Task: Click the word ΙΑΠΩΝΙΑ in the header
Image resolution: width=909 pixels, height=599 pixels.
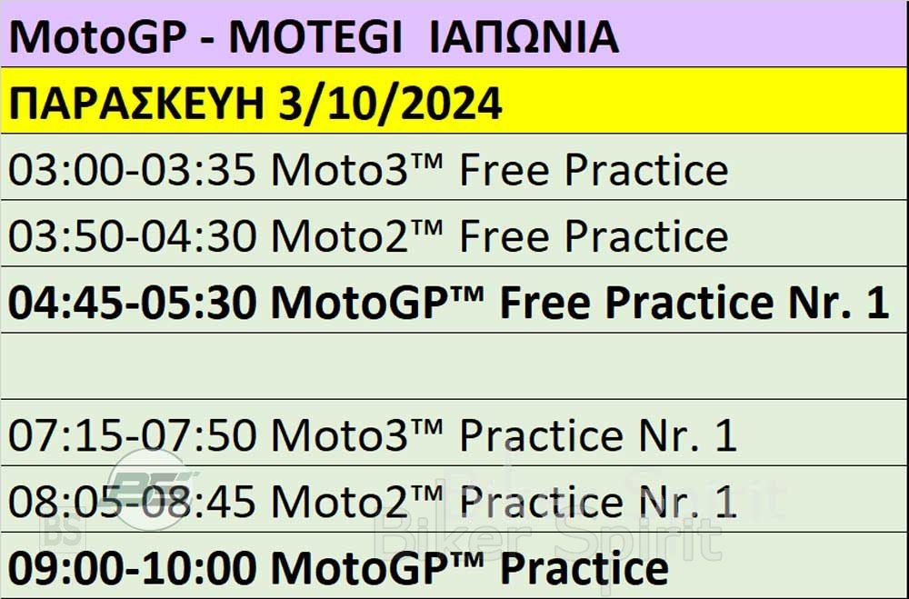Action: click(x=524, y=37)
